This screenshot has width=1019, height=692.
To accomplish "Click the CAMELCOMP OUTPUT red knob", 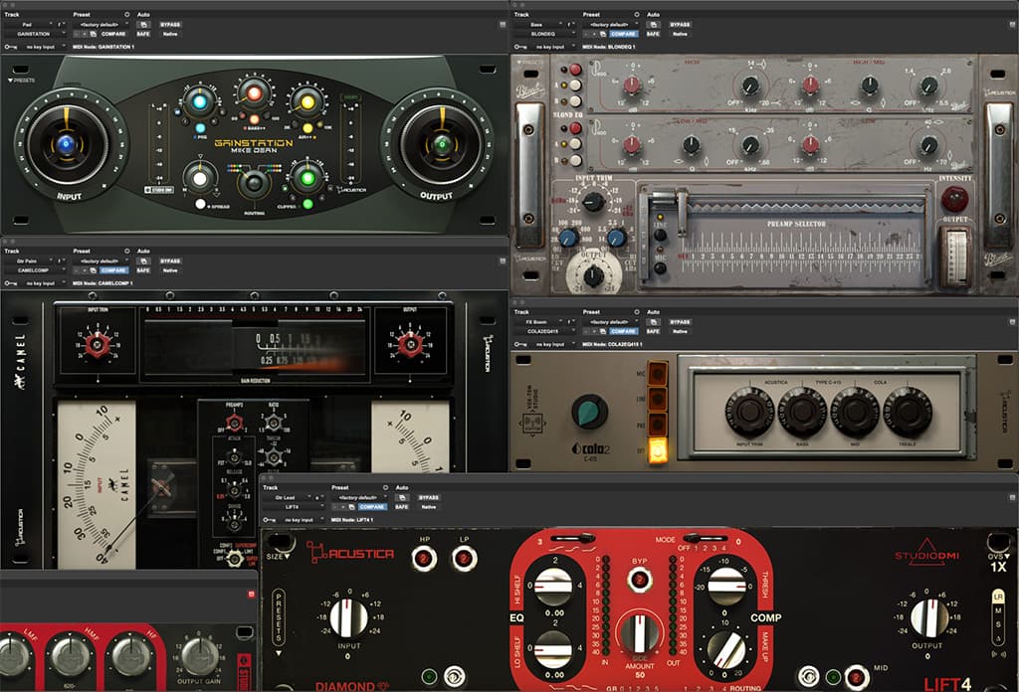I will [410, 344].
